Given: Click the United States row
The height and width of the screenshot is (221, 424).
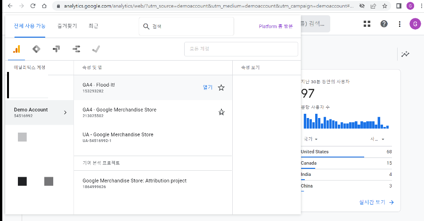Looking at the screenshot, I should click(346, 152).
